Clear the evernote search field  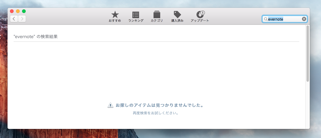[x=304, y=19]
